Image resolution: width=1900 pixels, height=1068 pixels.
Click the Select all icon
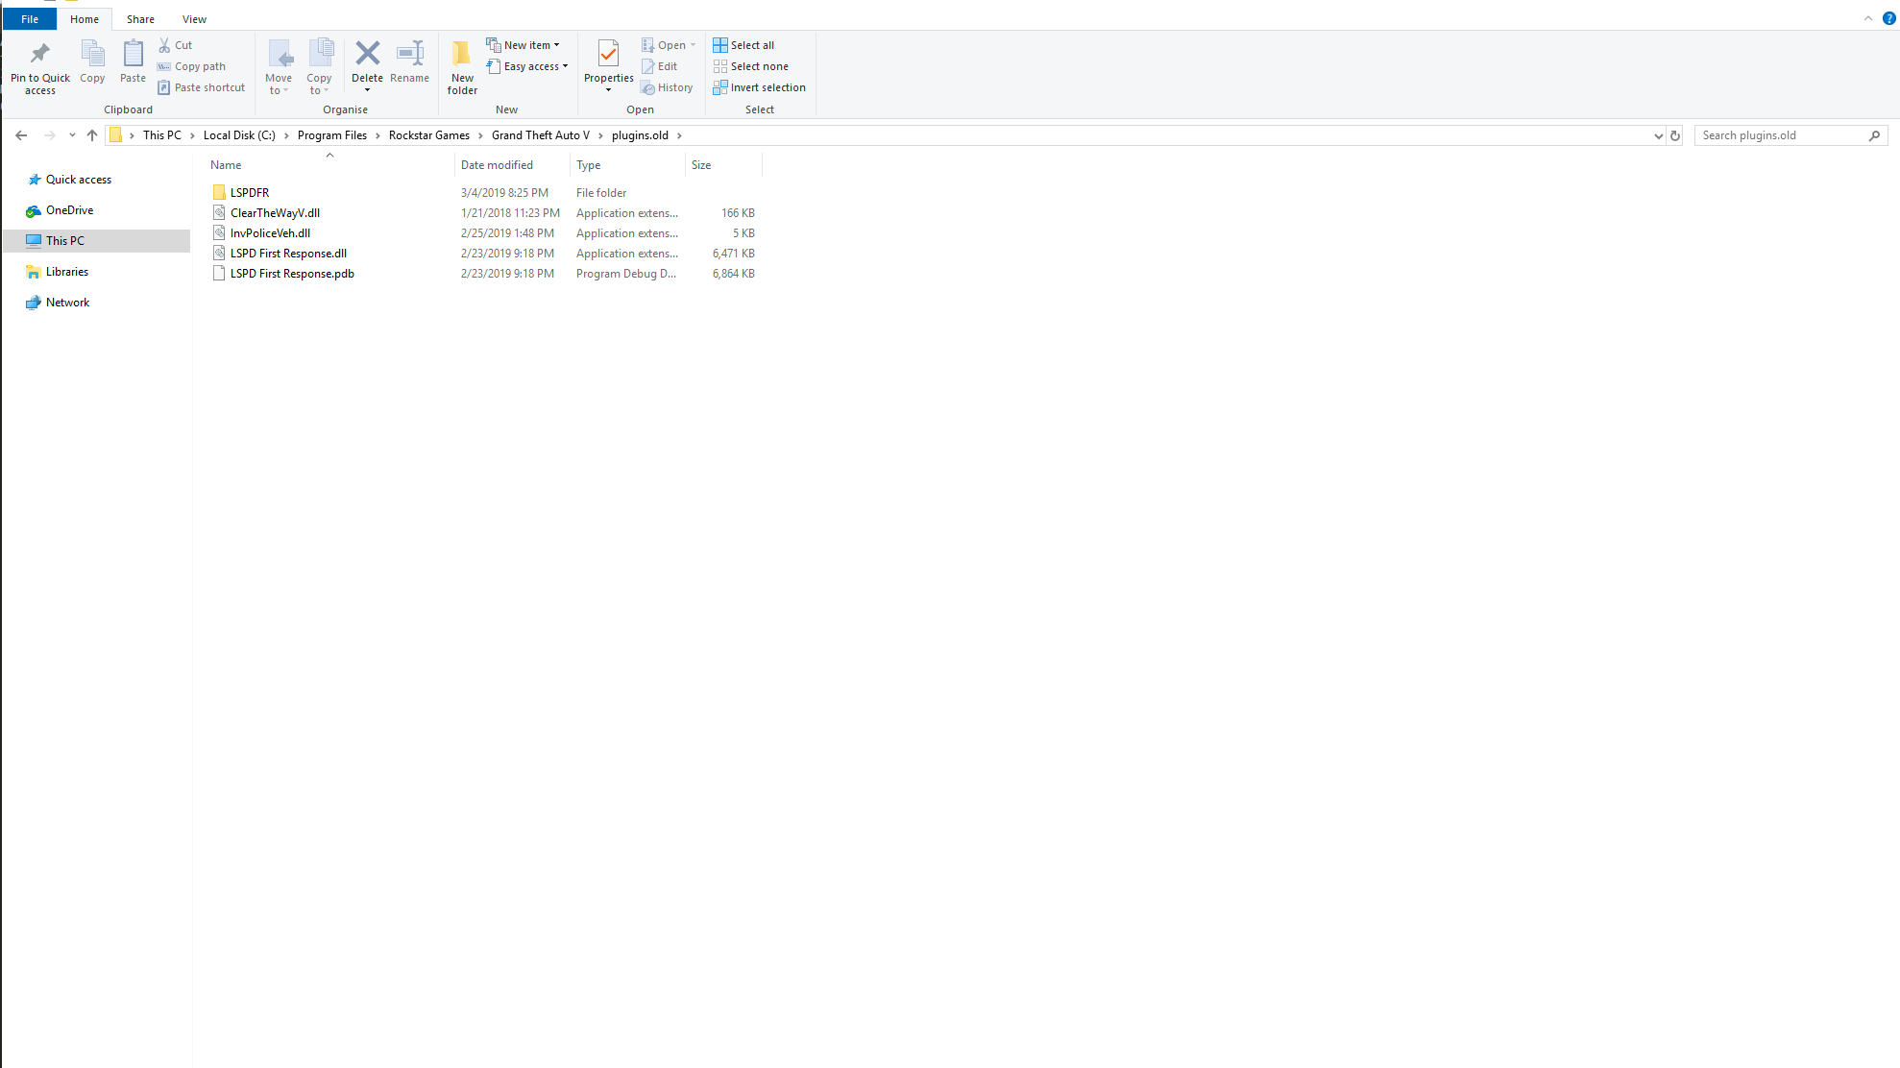(720, 45)
